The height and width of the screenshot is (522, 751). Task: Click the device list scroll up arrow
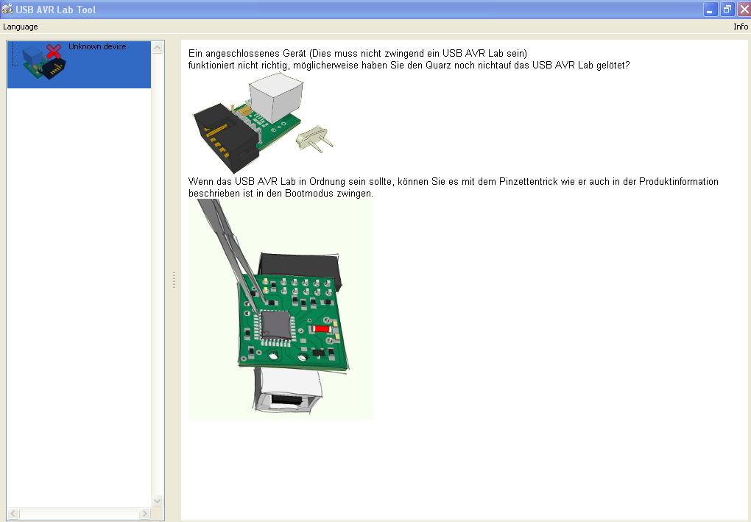(157, 47)
